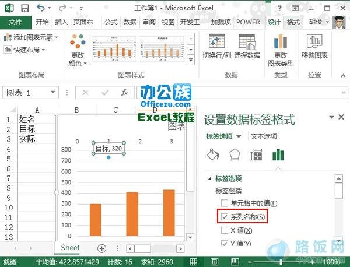Open 快速布局 dropdown
Image resolution: width=350 pixels, height=267 pixels.
point(24,50)
